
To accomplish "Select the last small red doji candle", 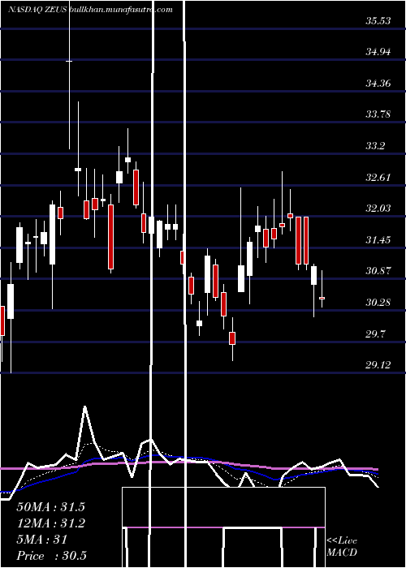I will (x=322, y=298).
